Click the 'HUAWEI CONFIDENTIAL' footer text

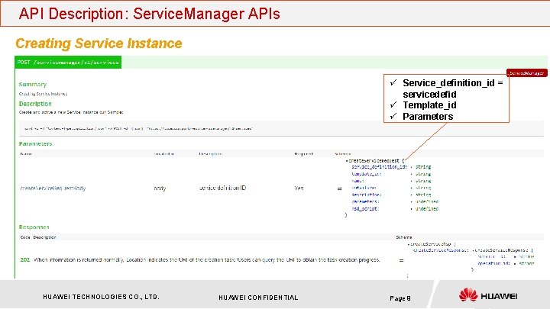(x=258, y=298)
